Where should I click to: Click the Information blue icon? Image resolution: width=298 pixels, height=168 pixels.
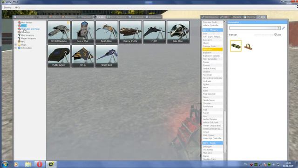coord(19,48)
